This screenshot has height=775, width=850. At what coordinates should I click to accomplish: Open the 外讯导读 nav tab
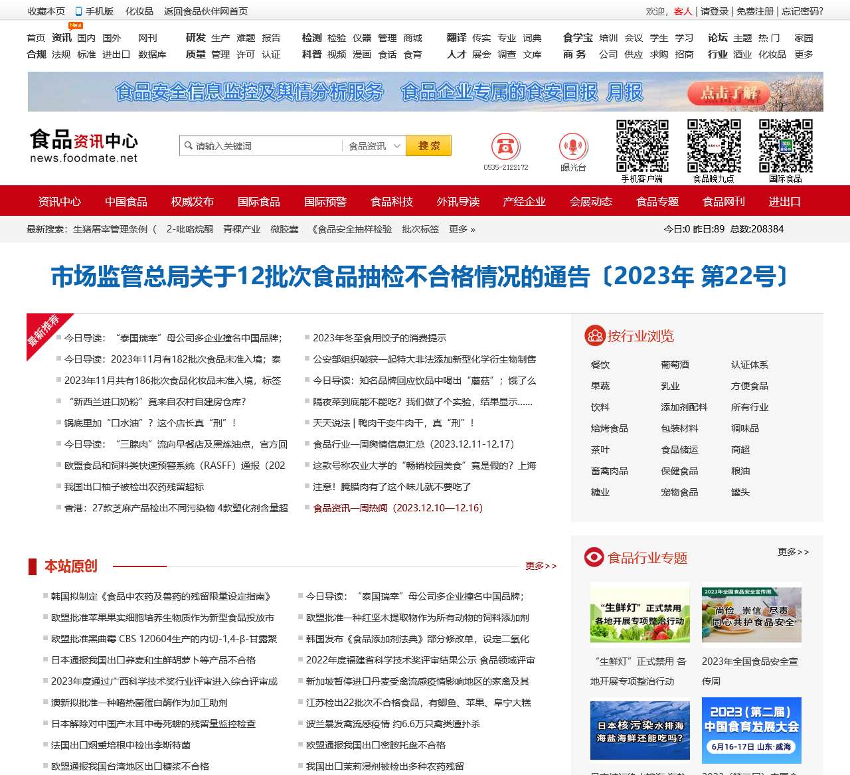(x=458, y=201)
